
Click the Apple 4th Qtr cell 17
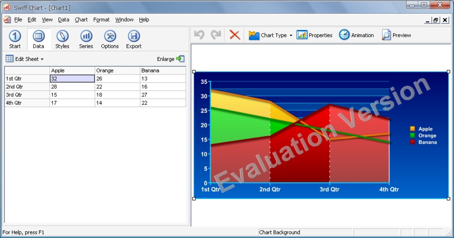point(72,103)
